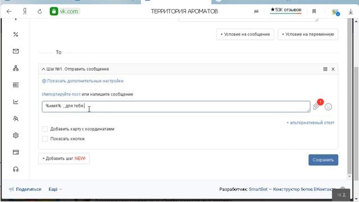Open the envelope mailings sidebar icon

(x=16, y=51)
